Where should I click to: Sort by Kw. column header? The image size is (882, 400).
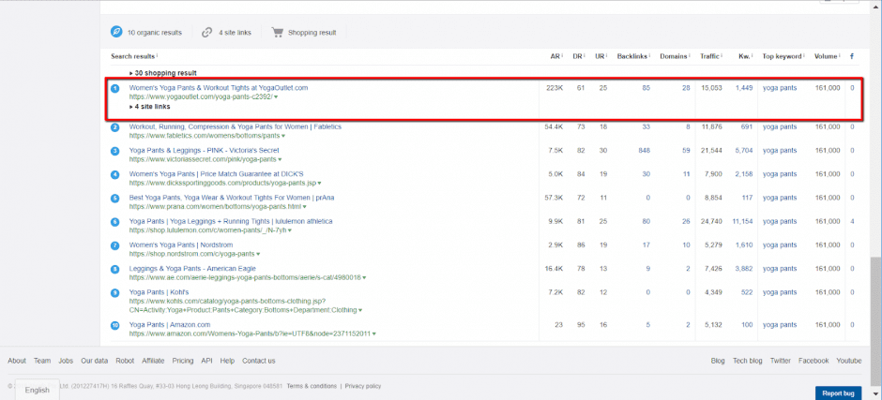[x=744, y=56]
